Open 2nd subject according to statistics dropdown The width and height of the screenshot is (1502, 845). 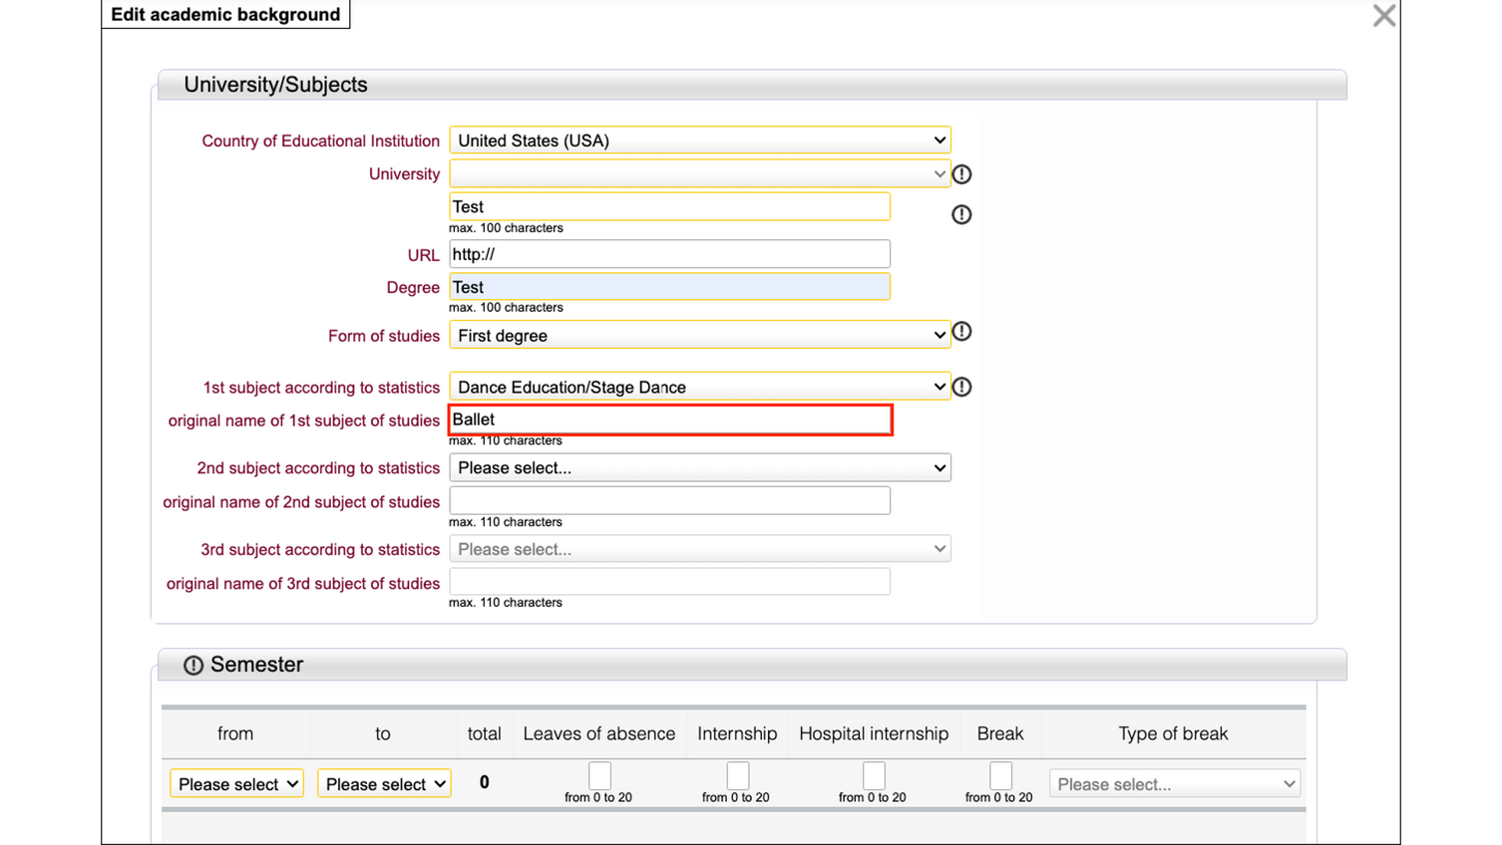pos(699,468)
